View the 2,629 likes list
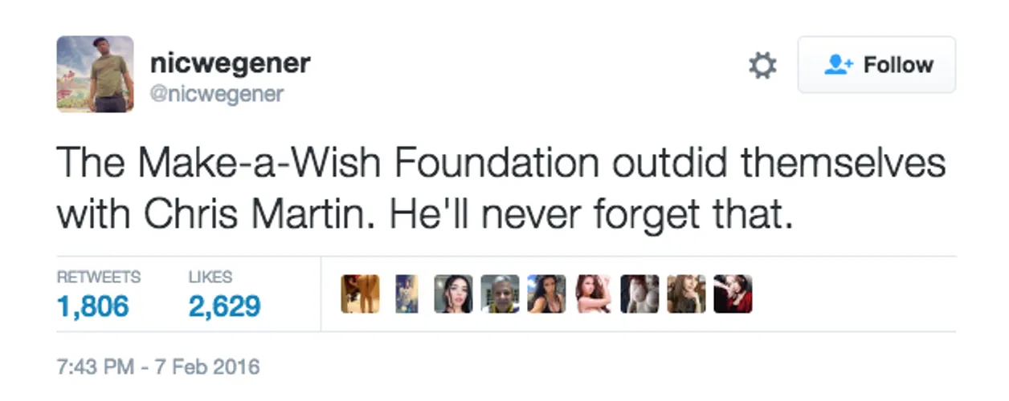This screenshot has height=401, width=1009. pyautogui.click(x=224, y=306)
